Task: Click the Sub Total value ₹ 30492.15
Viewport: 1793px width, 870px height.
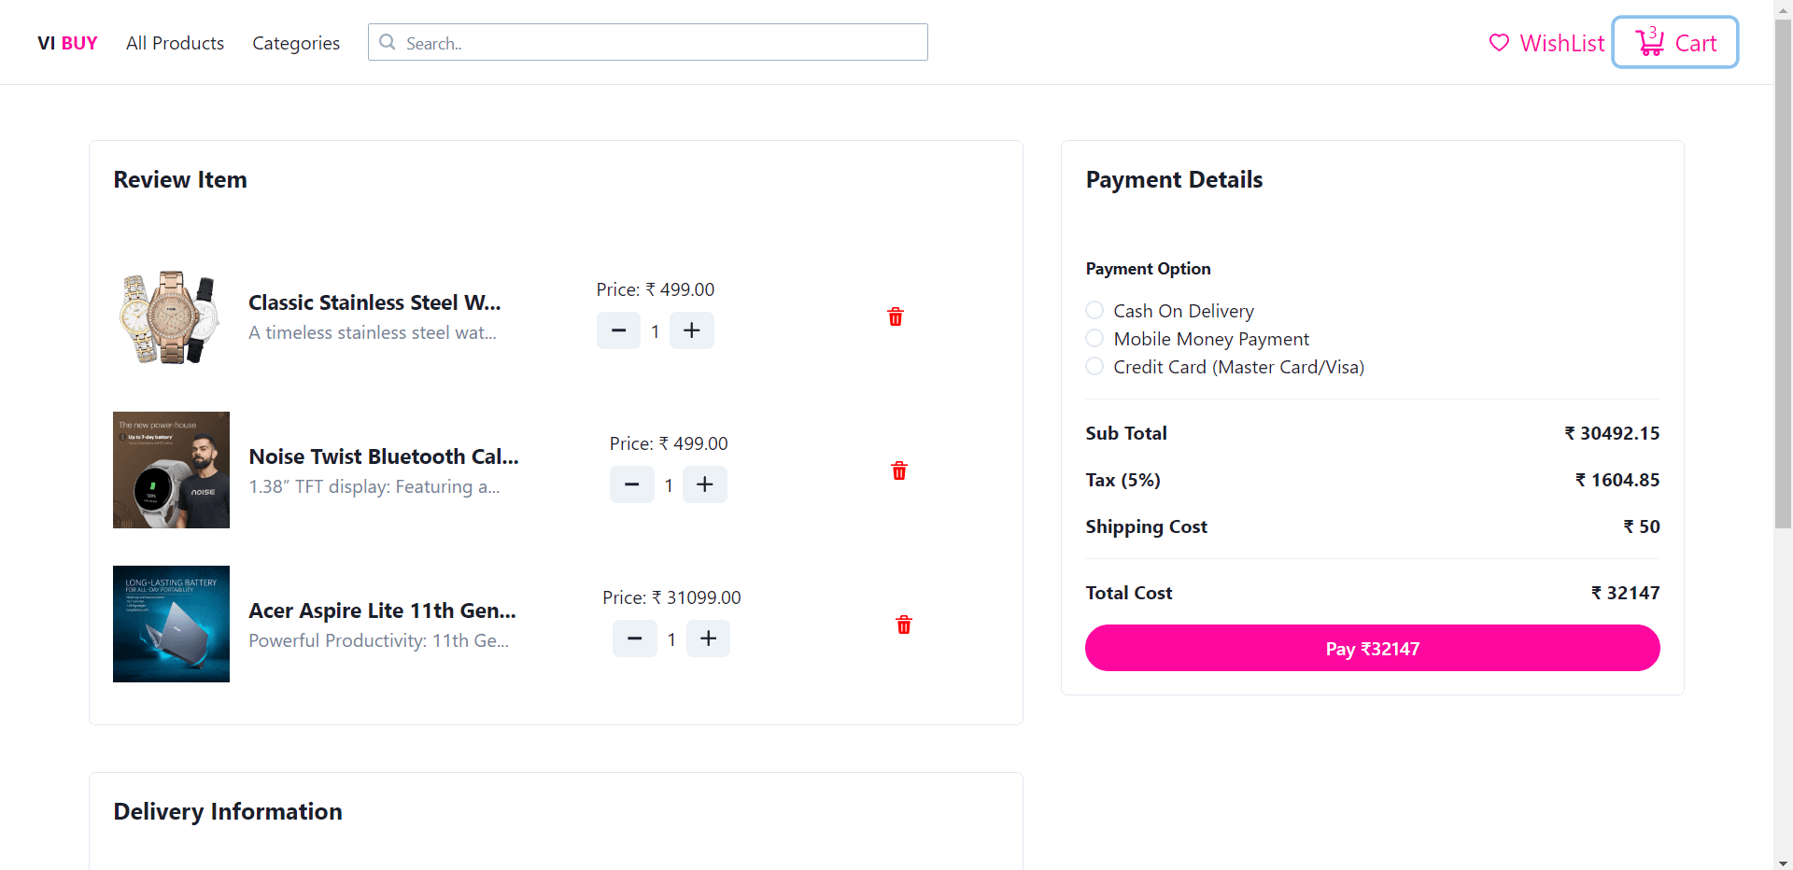Action: [1613, 433]
